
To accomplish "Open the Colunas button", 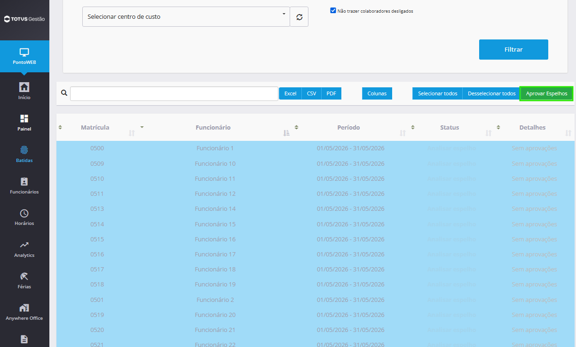I will (x=377, y=93).
